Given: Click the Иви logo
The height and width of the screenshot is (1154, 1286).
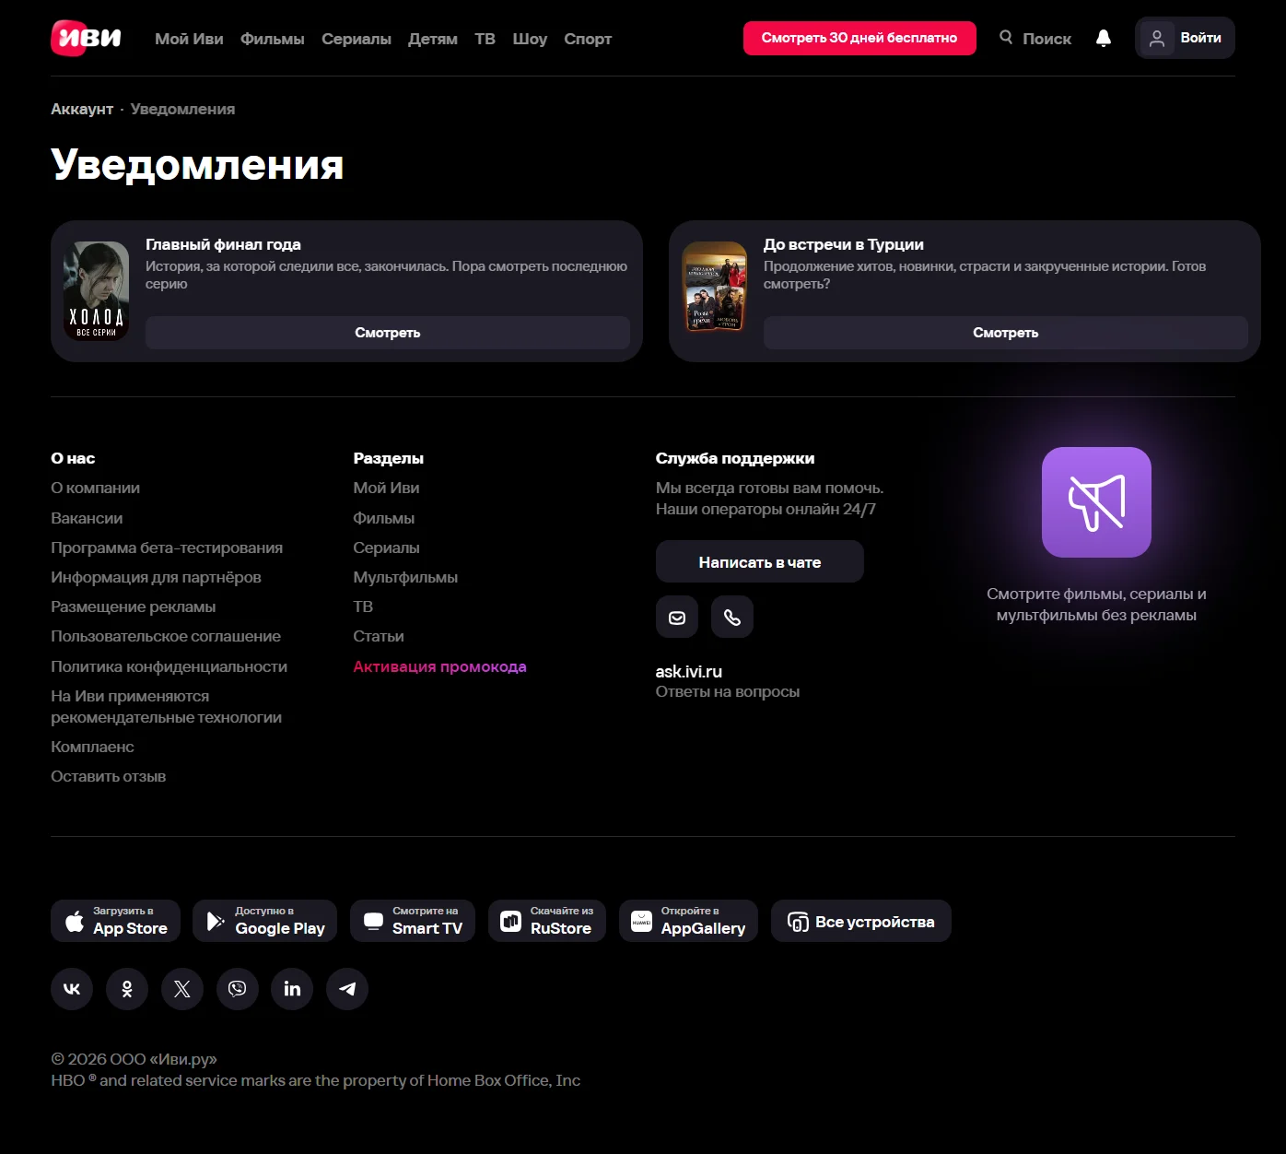Looking at the screenshot, I should pyautogui.click(x=86, y=38).
